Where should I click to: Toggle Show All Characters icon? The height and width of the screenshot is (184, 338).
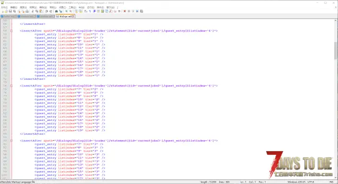click(90, 11)
